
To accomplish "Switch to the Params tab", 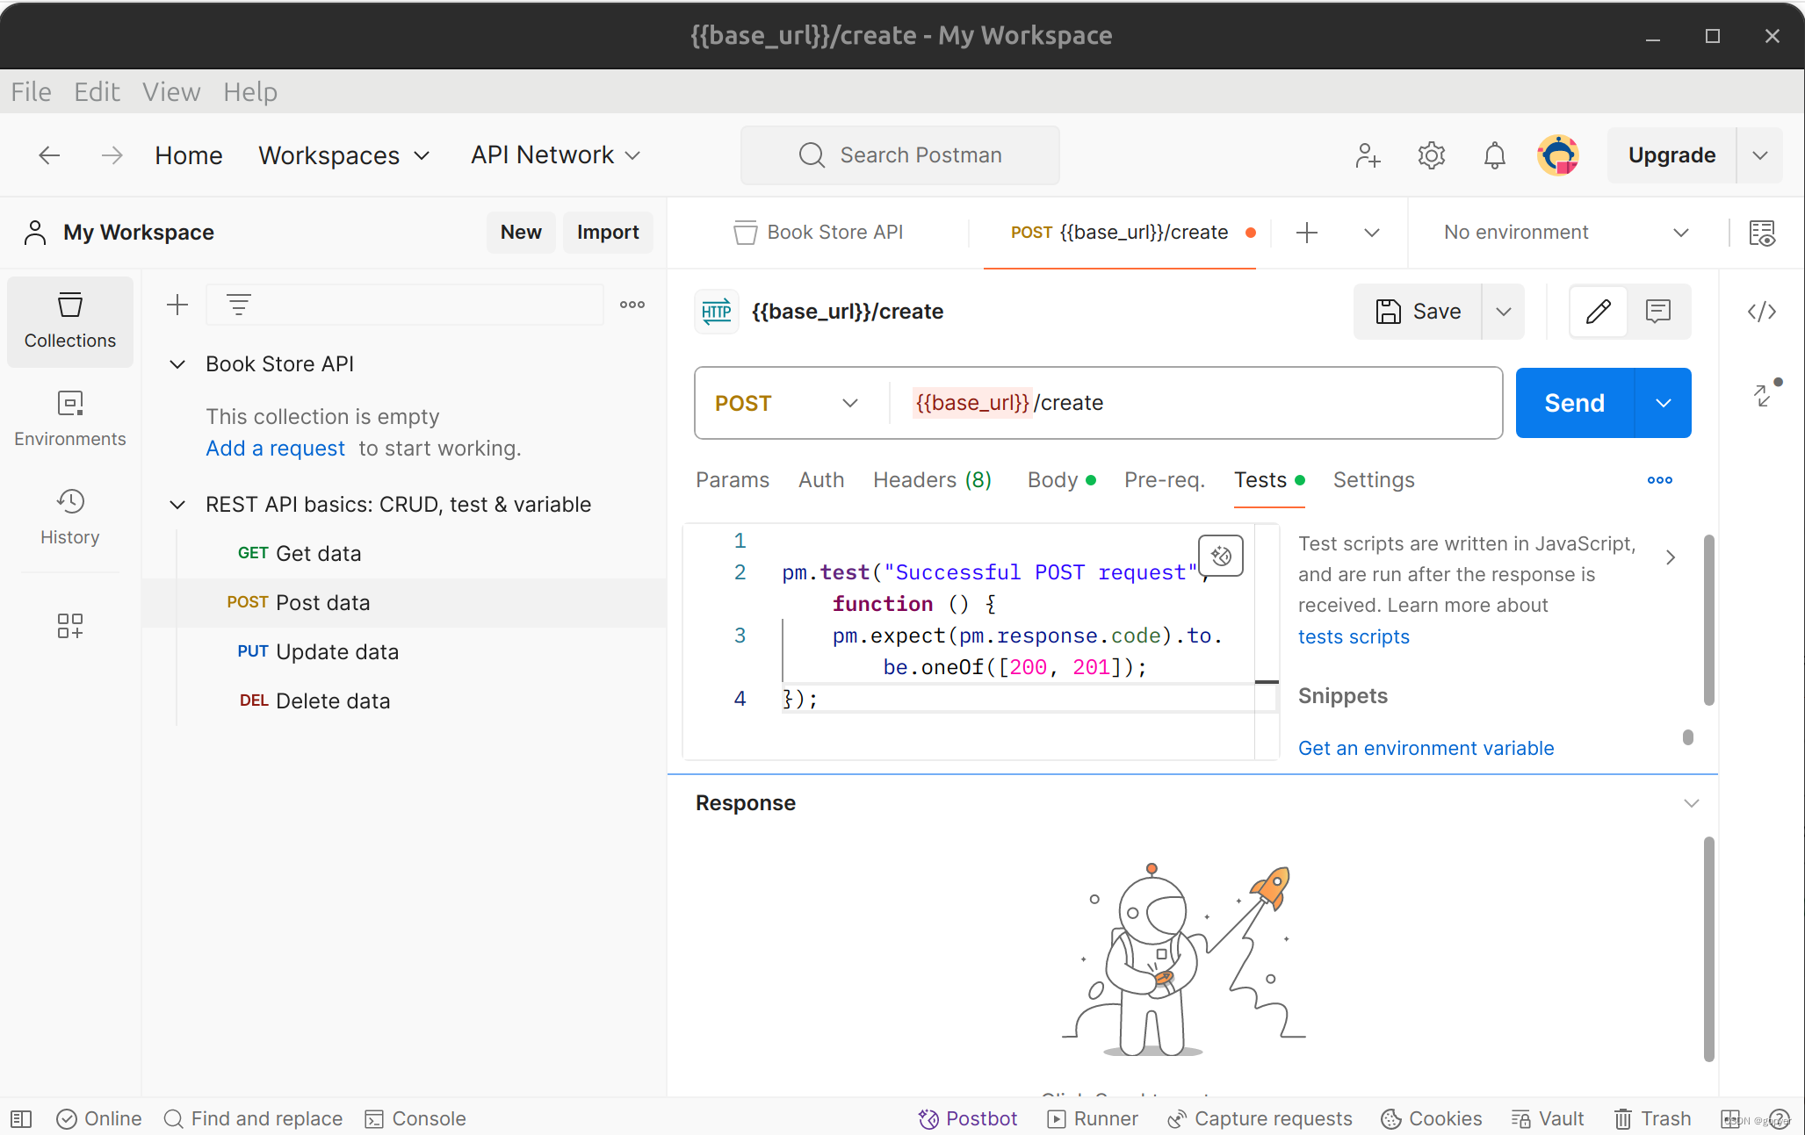I will 733,480.
